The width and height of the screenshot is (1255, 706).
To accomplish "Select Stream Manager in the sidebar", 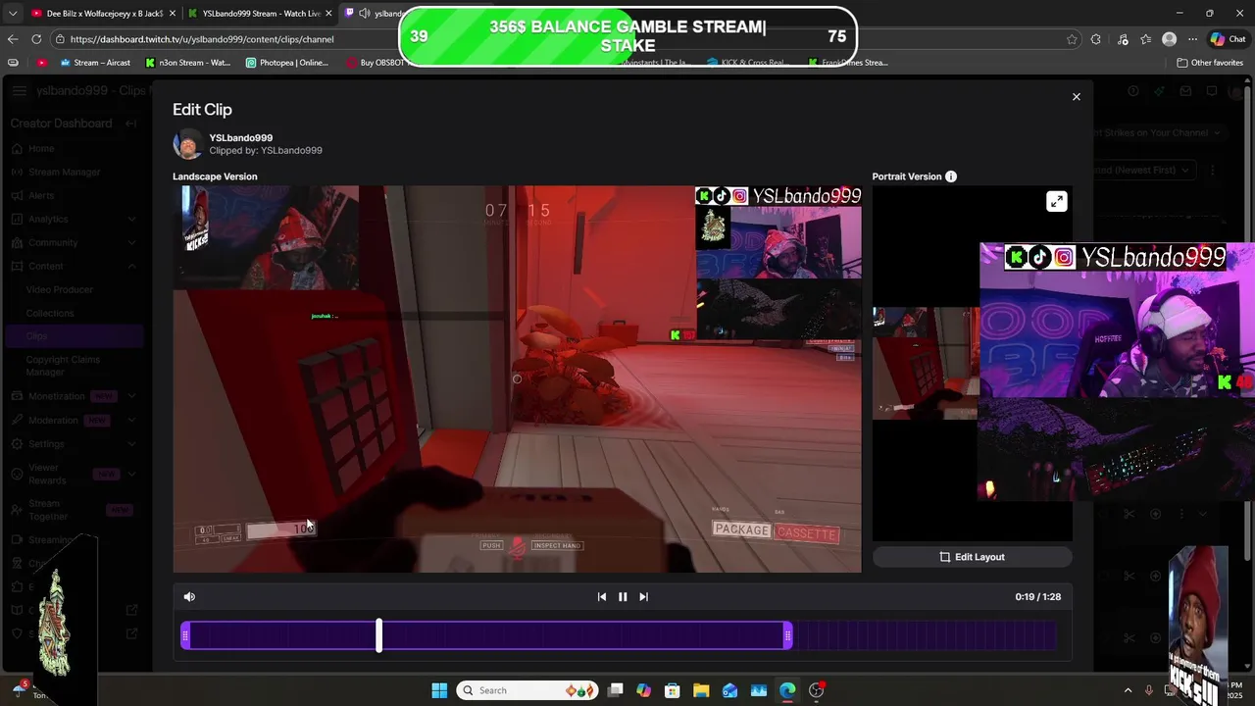I will tap(64, 173).
